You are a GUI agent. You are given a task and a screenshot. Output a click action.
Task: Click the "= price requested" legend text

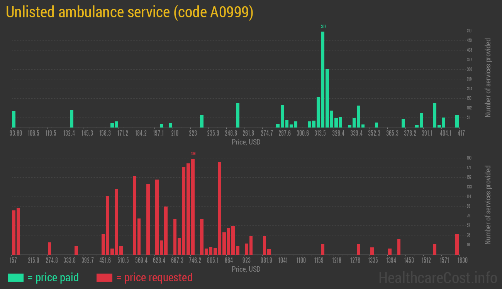click(x=154, y=277)
